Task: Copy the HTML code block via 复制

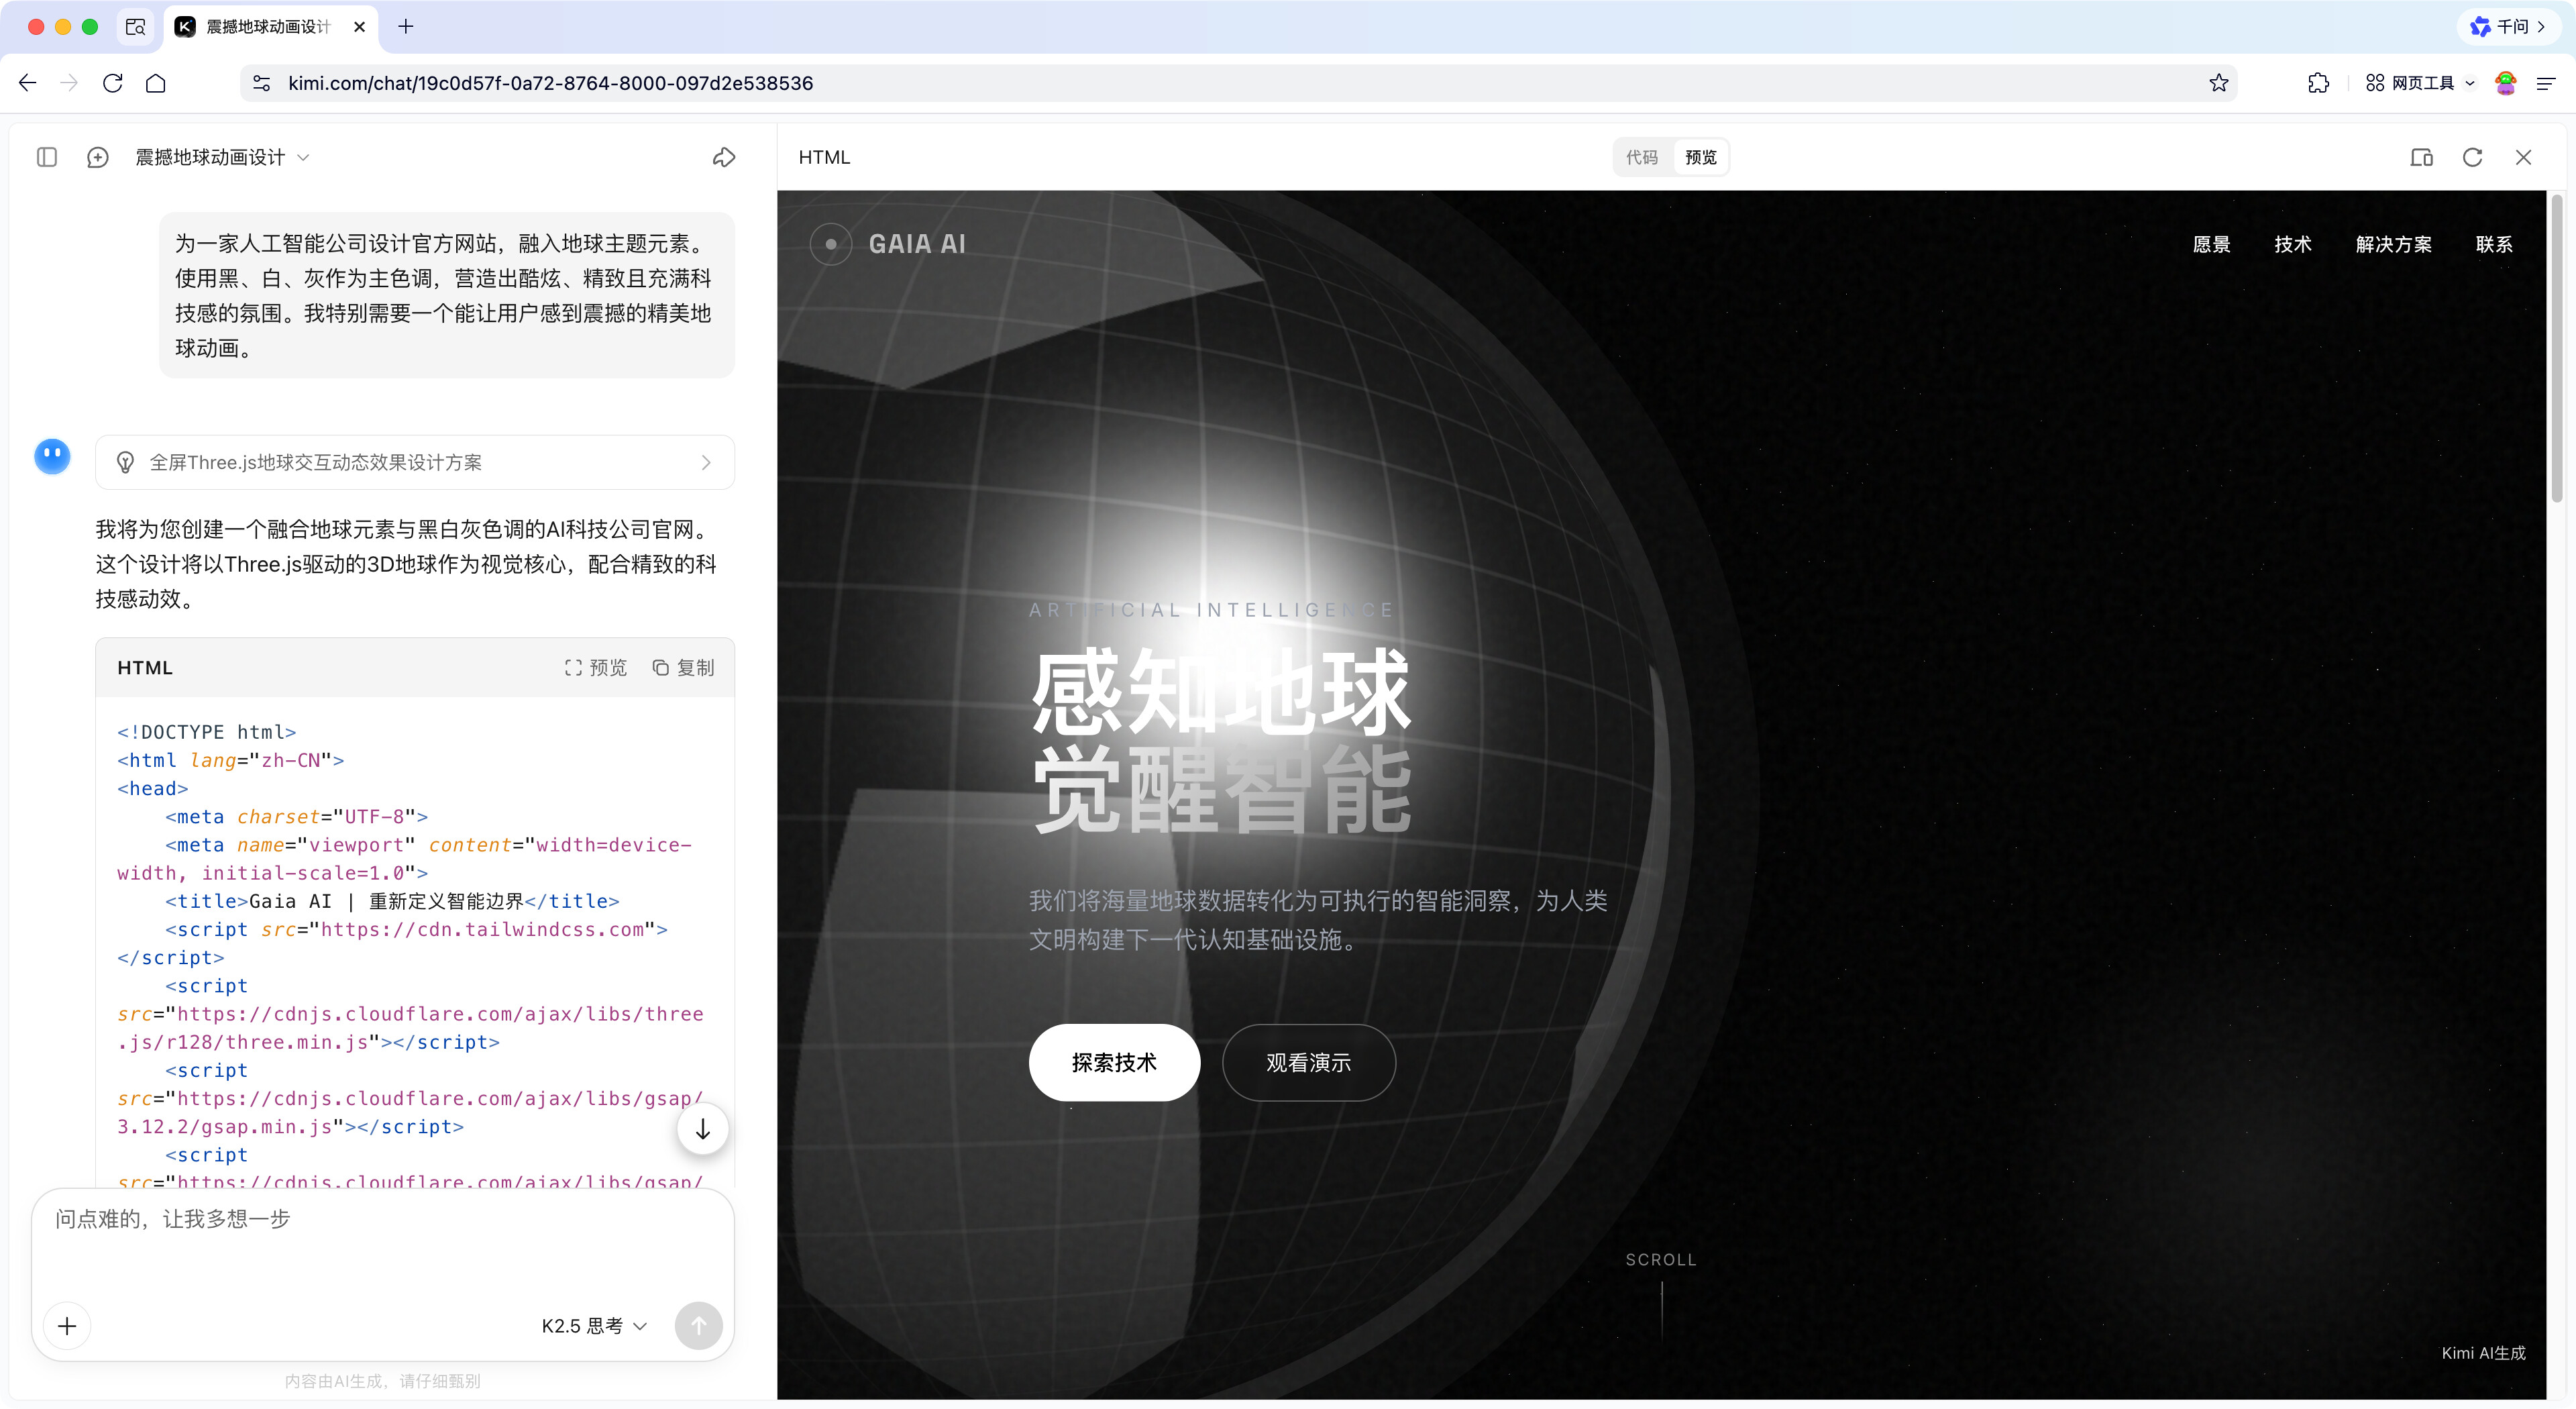Action: [684, 667]
